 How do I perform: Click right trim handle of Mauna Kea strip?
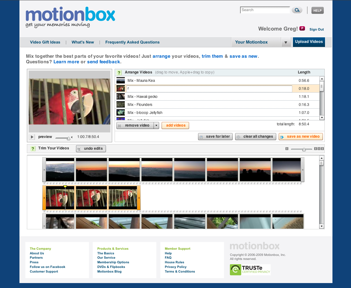[x=302, y=170]
